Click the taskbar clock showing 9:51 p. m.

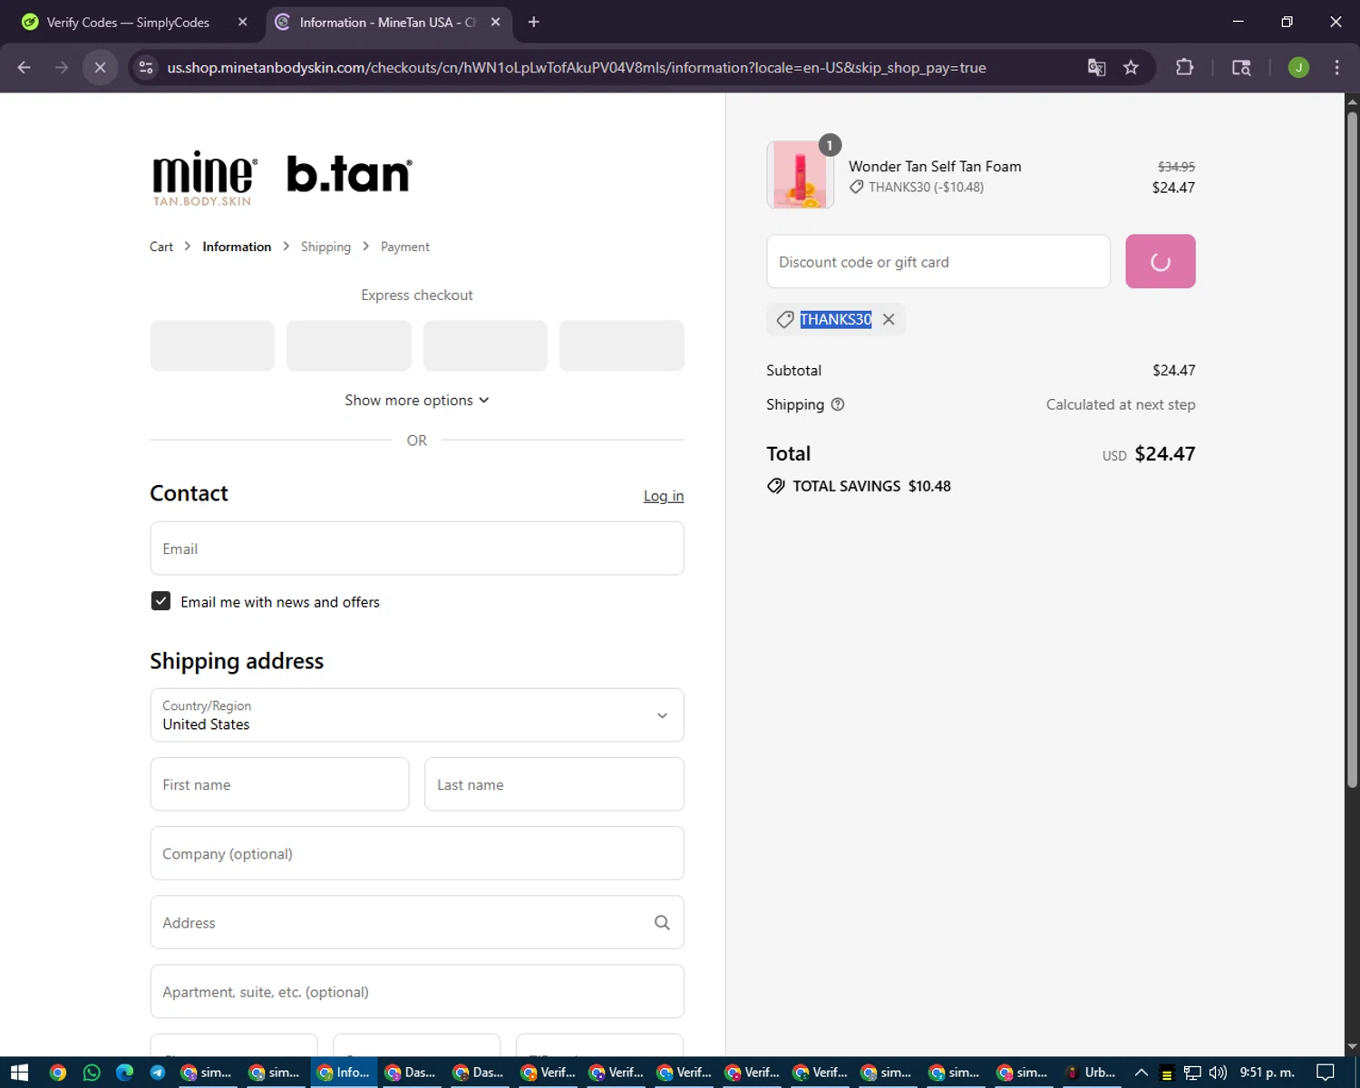pyautogui.click(x=1268, y=1073)
